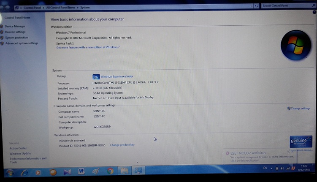317x182 pixels.
Task: Click the address bar refresh button
Action: point(256,6)
